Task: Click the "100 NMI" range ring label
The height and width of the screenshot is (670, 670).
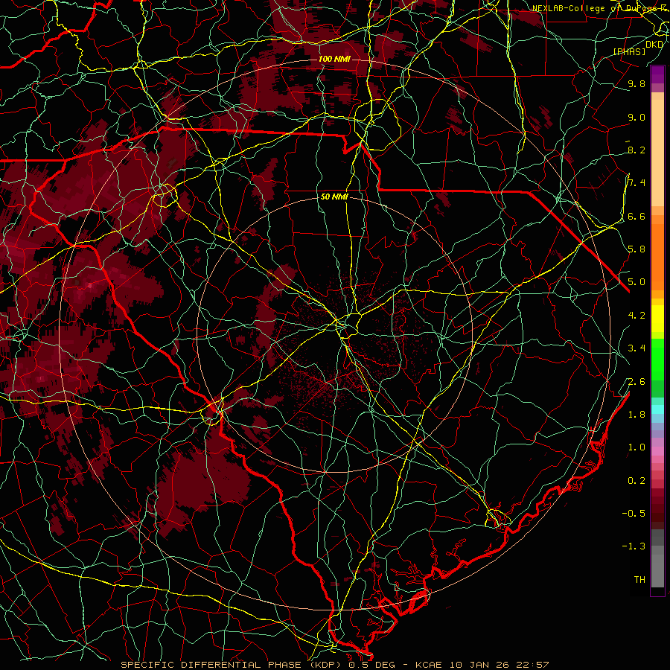Action: coord(334,59)
